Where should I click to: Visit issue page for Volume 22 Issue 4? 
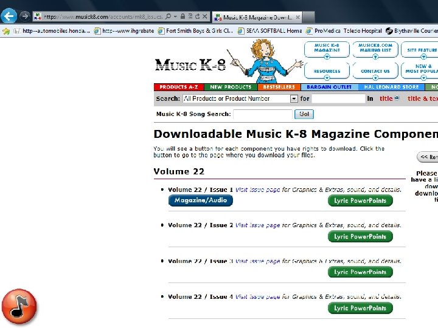point(257,297)
